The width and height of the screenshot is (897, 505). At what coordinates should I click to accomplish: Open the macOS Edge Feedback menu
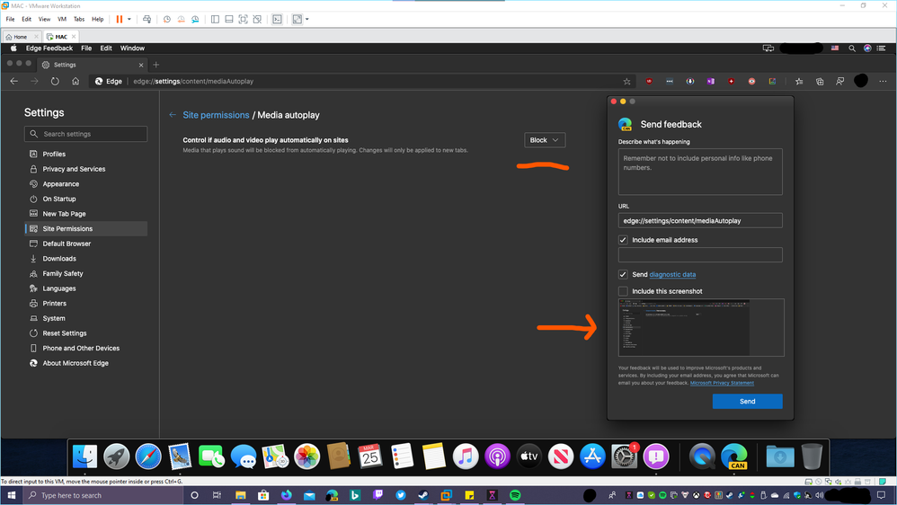(49, 49)
